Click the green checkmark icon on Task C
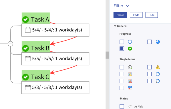Image resolution: width=171 pixels, height=109 pixels. tap(25, 77)
